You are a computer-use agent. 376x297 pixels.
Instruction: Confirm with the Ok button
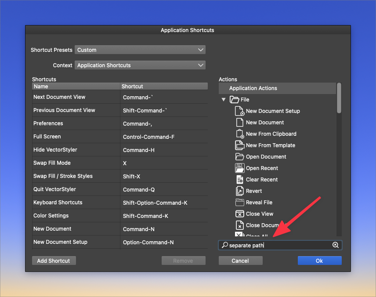(x=319, y=261)
